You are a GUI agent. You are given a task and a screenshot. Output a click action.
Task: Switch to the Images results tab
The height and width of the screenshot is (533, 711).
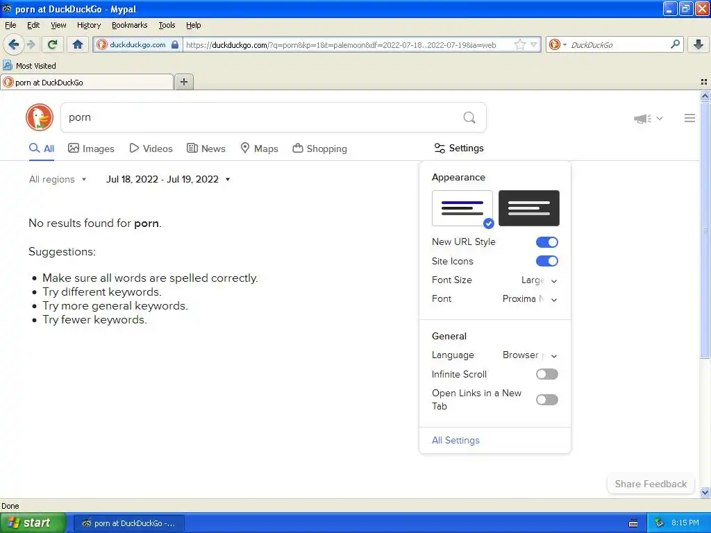[91, 149]
